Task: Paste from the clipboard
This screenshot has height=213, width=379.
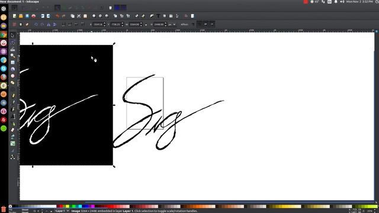Action: coord(85,16)
